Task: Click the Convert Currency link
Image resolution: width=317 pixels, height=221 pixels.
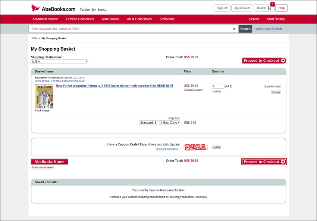Action: [x=194, y=90]
